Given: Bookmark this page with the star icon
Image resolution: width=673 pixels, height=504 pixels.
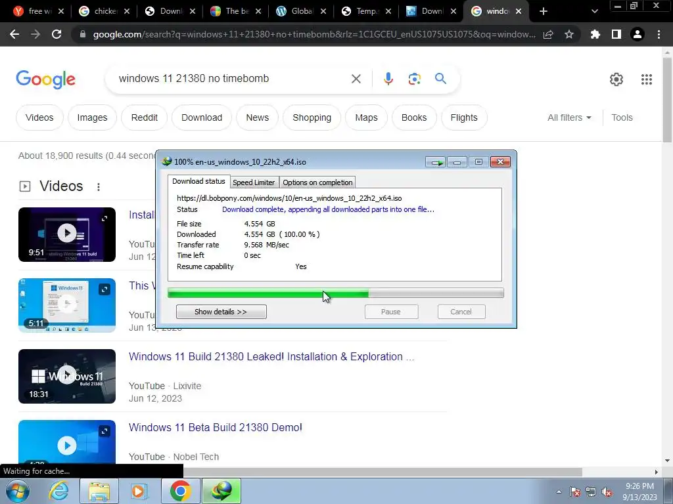Looking at the screenshot, I should click(569, 34).
